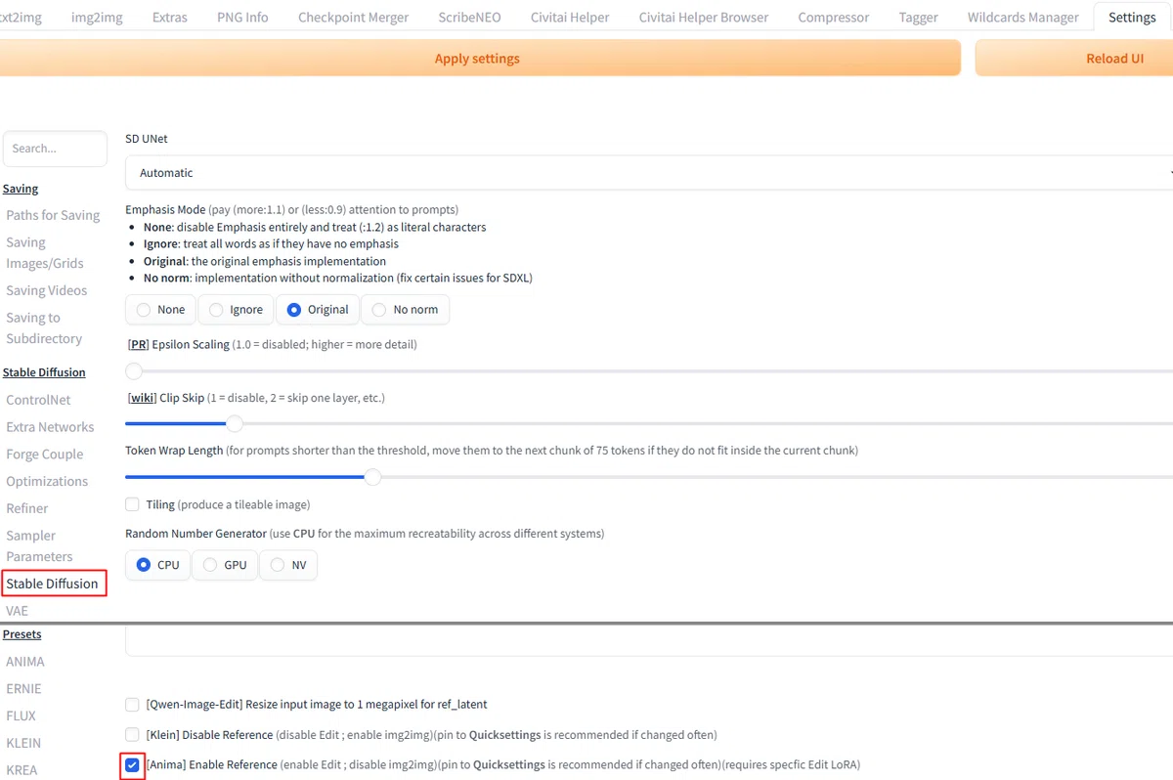Click the Epsilon Scaling slider handle
The image size is (1173, 780).
pos(134,370)
